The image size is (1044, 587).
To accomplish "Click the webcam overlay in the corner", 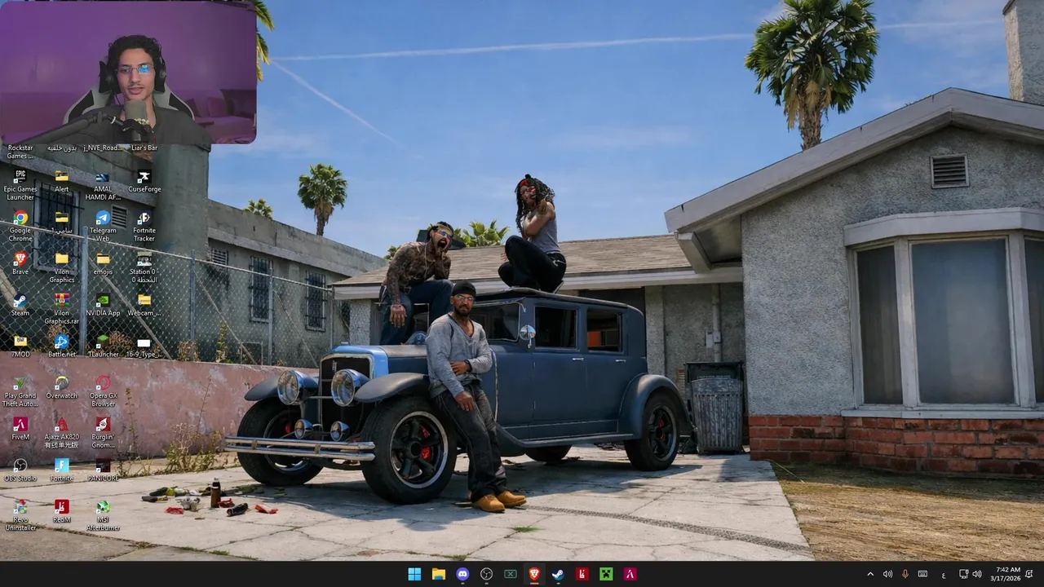I will (x=129, y=73).
